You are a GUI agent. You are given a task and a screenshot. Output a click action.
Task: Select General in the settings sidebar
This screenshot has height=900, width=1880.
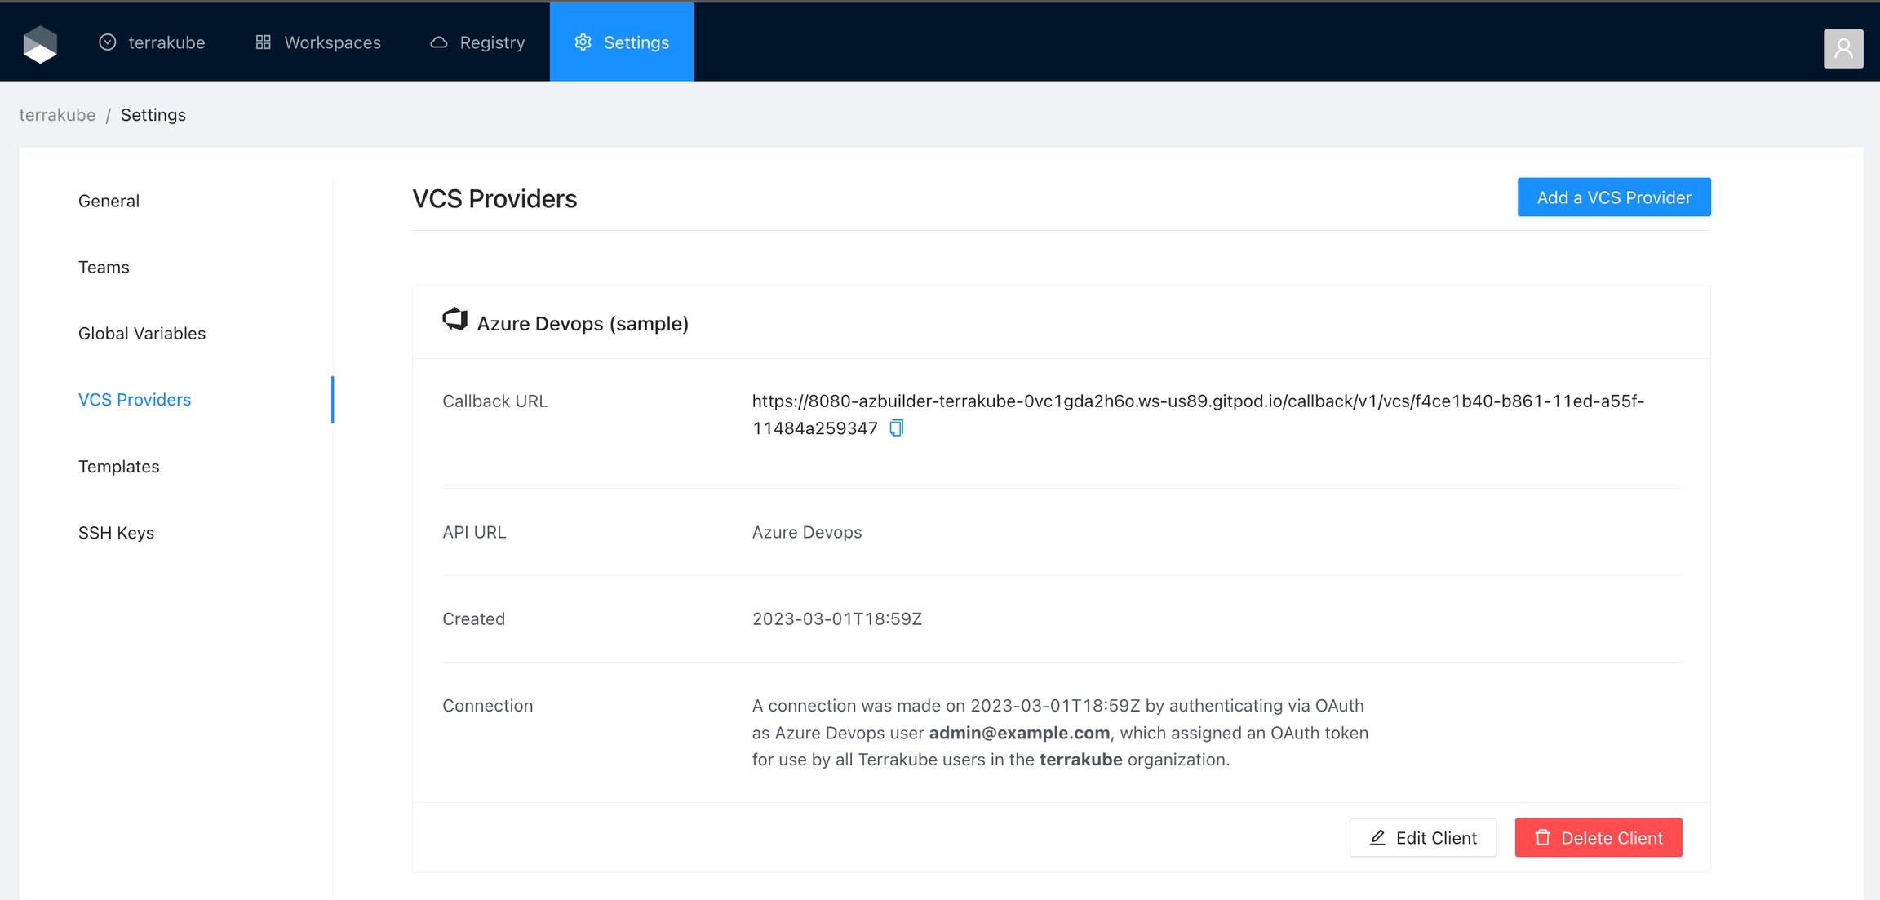[x=109, y=201]
